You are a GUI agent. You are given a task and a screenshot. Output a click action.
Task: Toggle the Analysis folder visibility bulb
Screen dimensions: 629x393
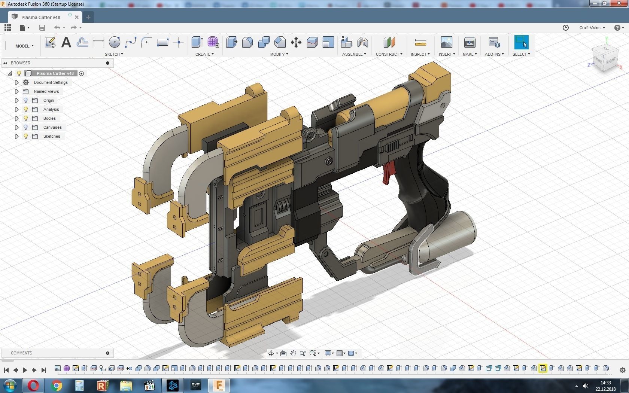pos(25,109)
